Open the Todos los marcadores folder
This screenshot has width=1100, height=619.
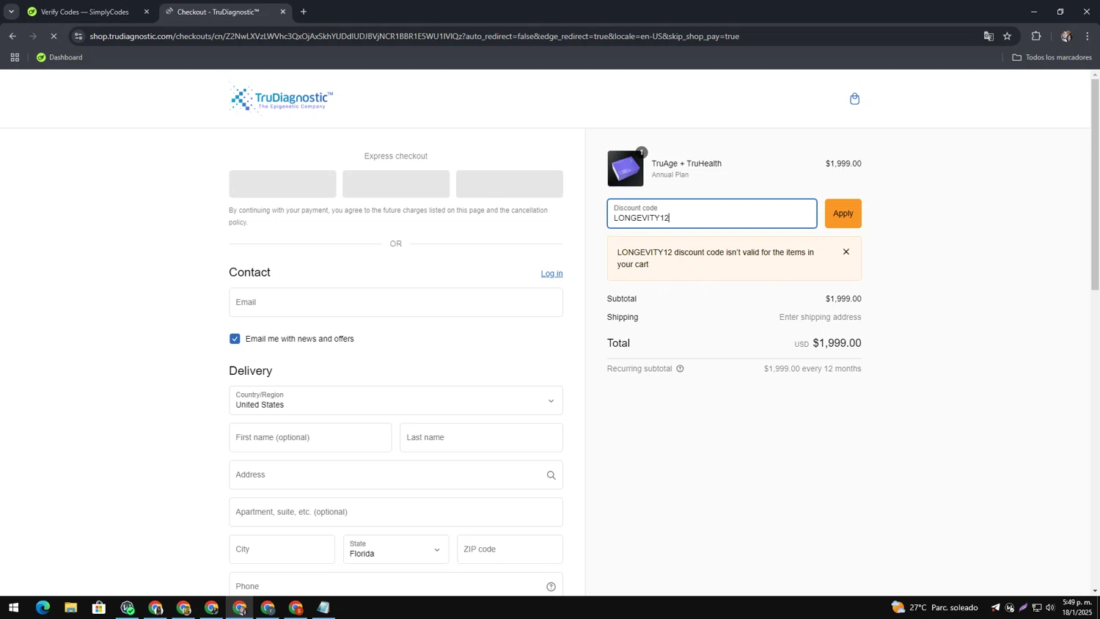pos(1052,57)
